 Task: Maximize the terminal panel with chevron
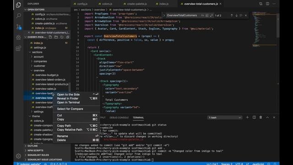(267, 117)
